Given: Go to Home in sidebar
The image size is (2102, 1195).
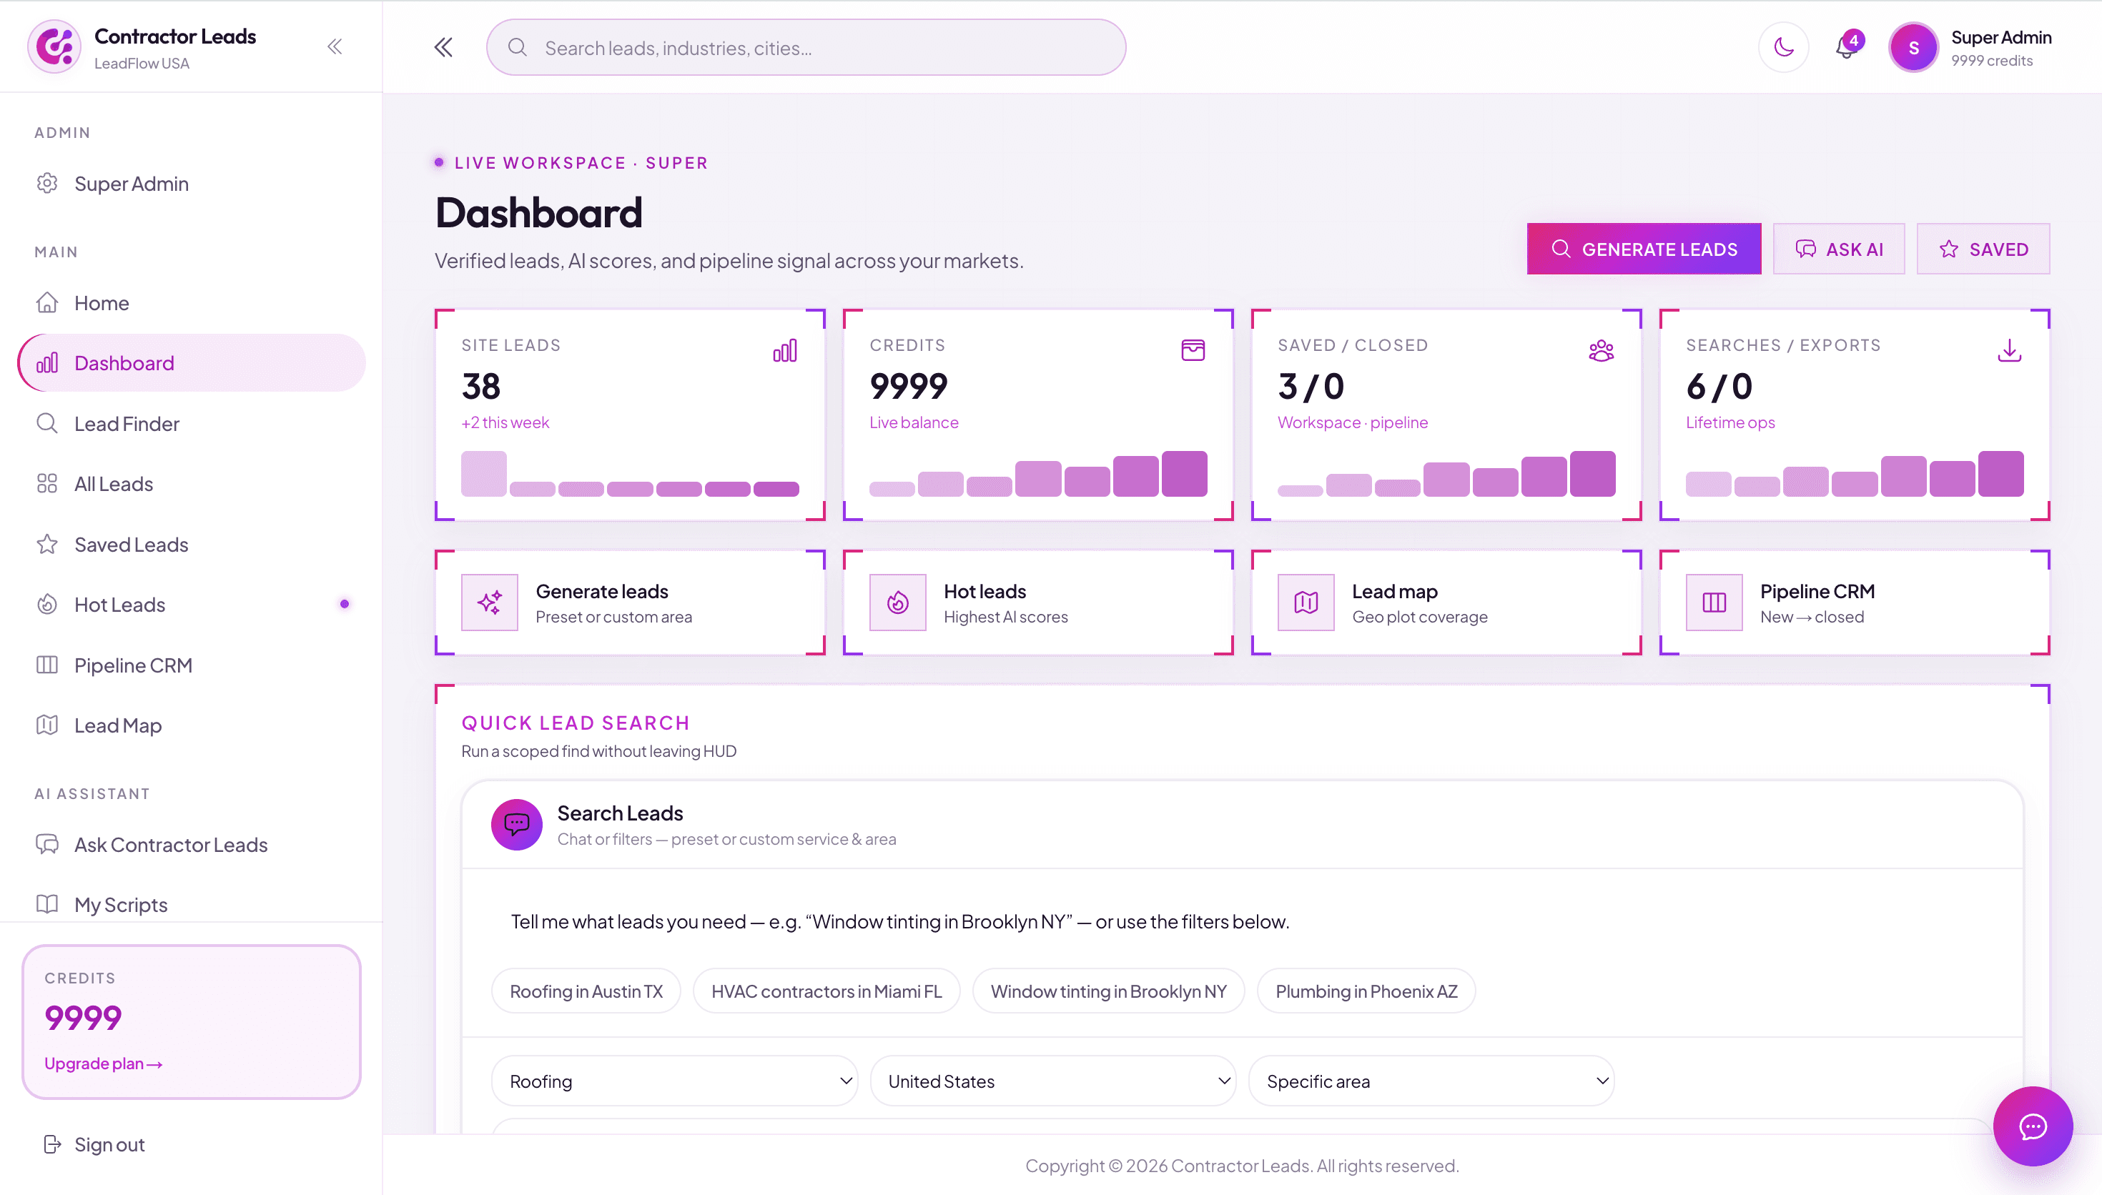Looking at the screenshot, I should click(191, 303).
